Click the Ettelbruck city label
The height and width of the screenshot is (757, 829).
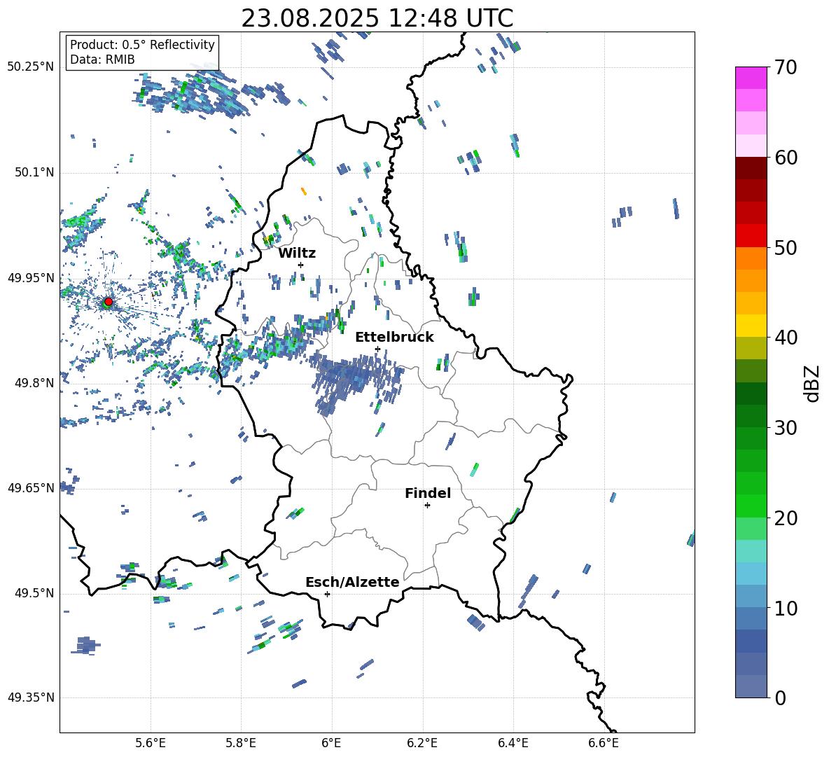[394, 338]
